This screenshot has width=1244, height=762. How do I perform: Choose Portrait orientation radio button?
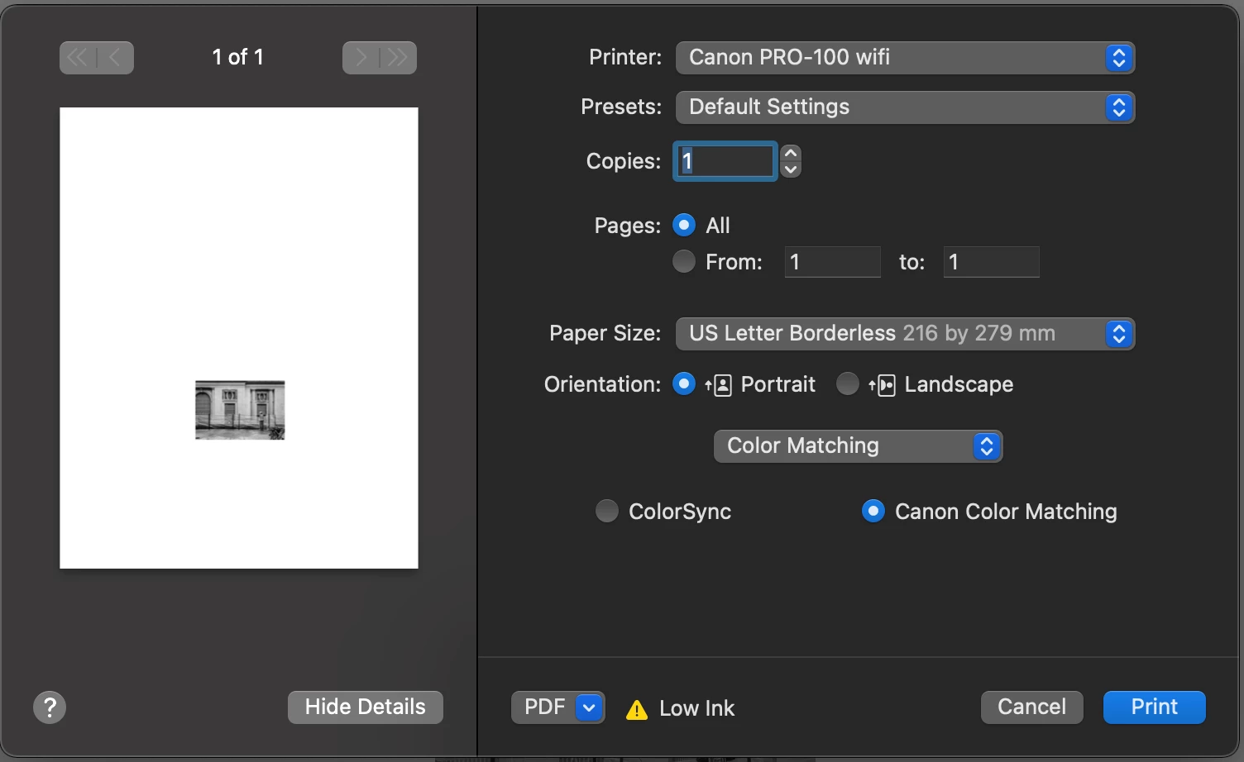684,383
